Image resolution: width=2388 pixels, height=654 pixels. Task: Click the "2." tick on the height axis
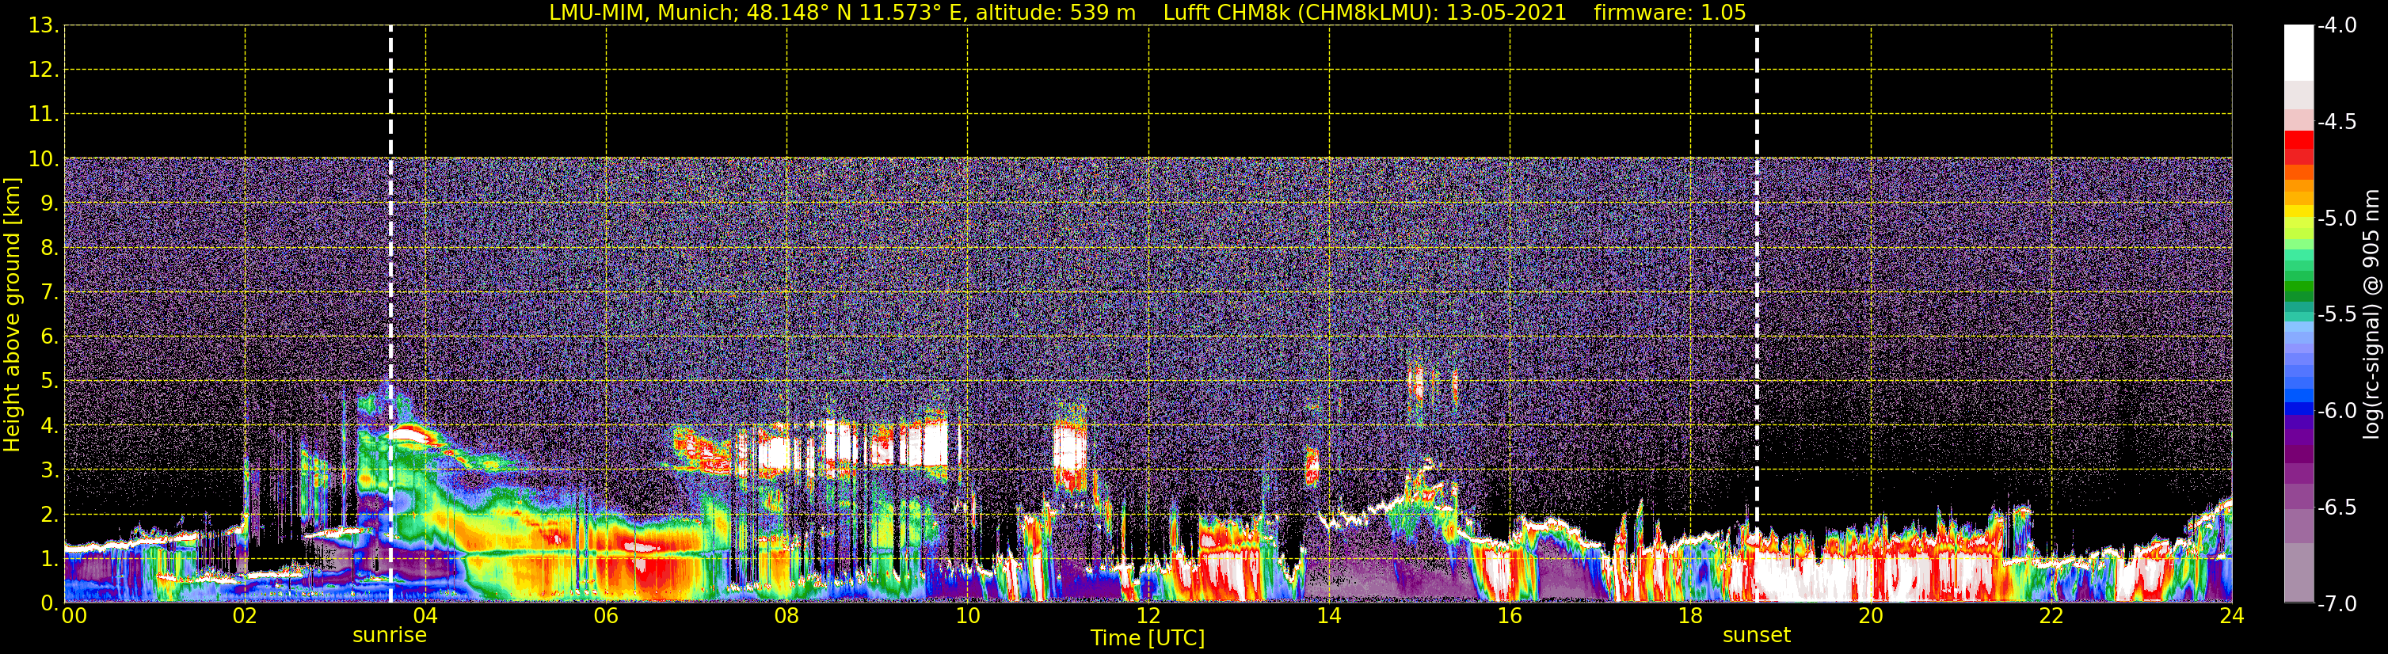(x=49, y=515)
